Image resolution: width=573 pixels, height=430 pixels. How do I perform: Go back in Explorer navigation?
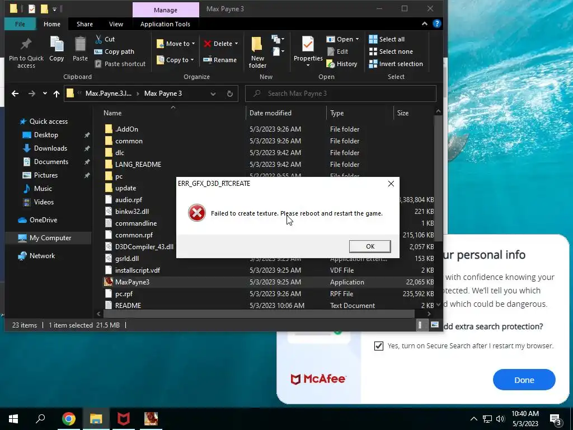pyautogui.click(x=15, y=94)
